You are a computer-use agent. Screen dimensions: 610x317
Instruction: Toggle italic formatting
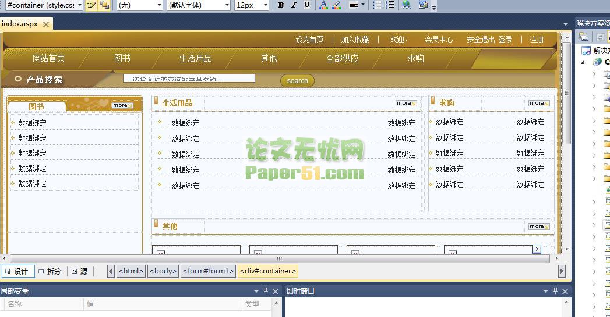(x=294, y=5)
